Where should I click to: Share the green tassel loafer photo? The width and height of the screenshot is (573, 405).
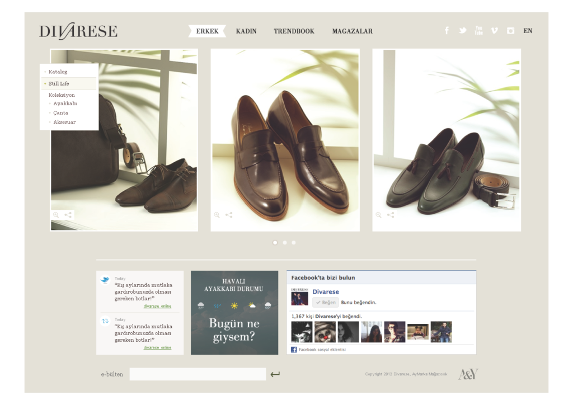click(391, 215)
